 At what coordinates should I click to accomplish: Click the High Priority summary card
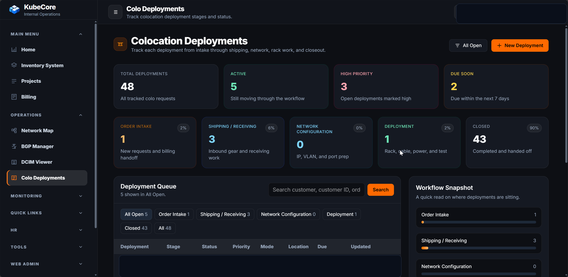[386, 86]
